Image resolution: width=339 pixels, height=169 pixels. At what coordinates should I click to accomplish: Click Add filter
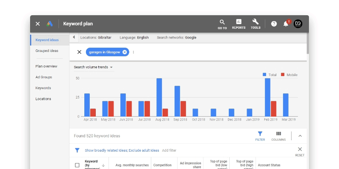[x=169, y=150]
